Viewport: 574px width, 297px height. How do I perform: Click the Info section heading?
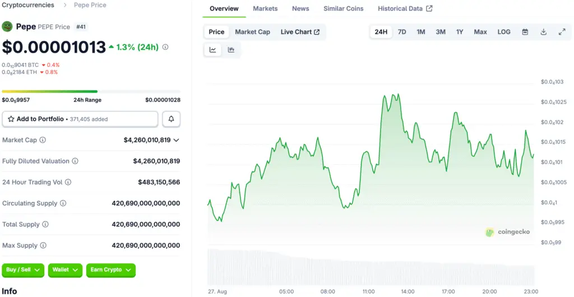9,291
